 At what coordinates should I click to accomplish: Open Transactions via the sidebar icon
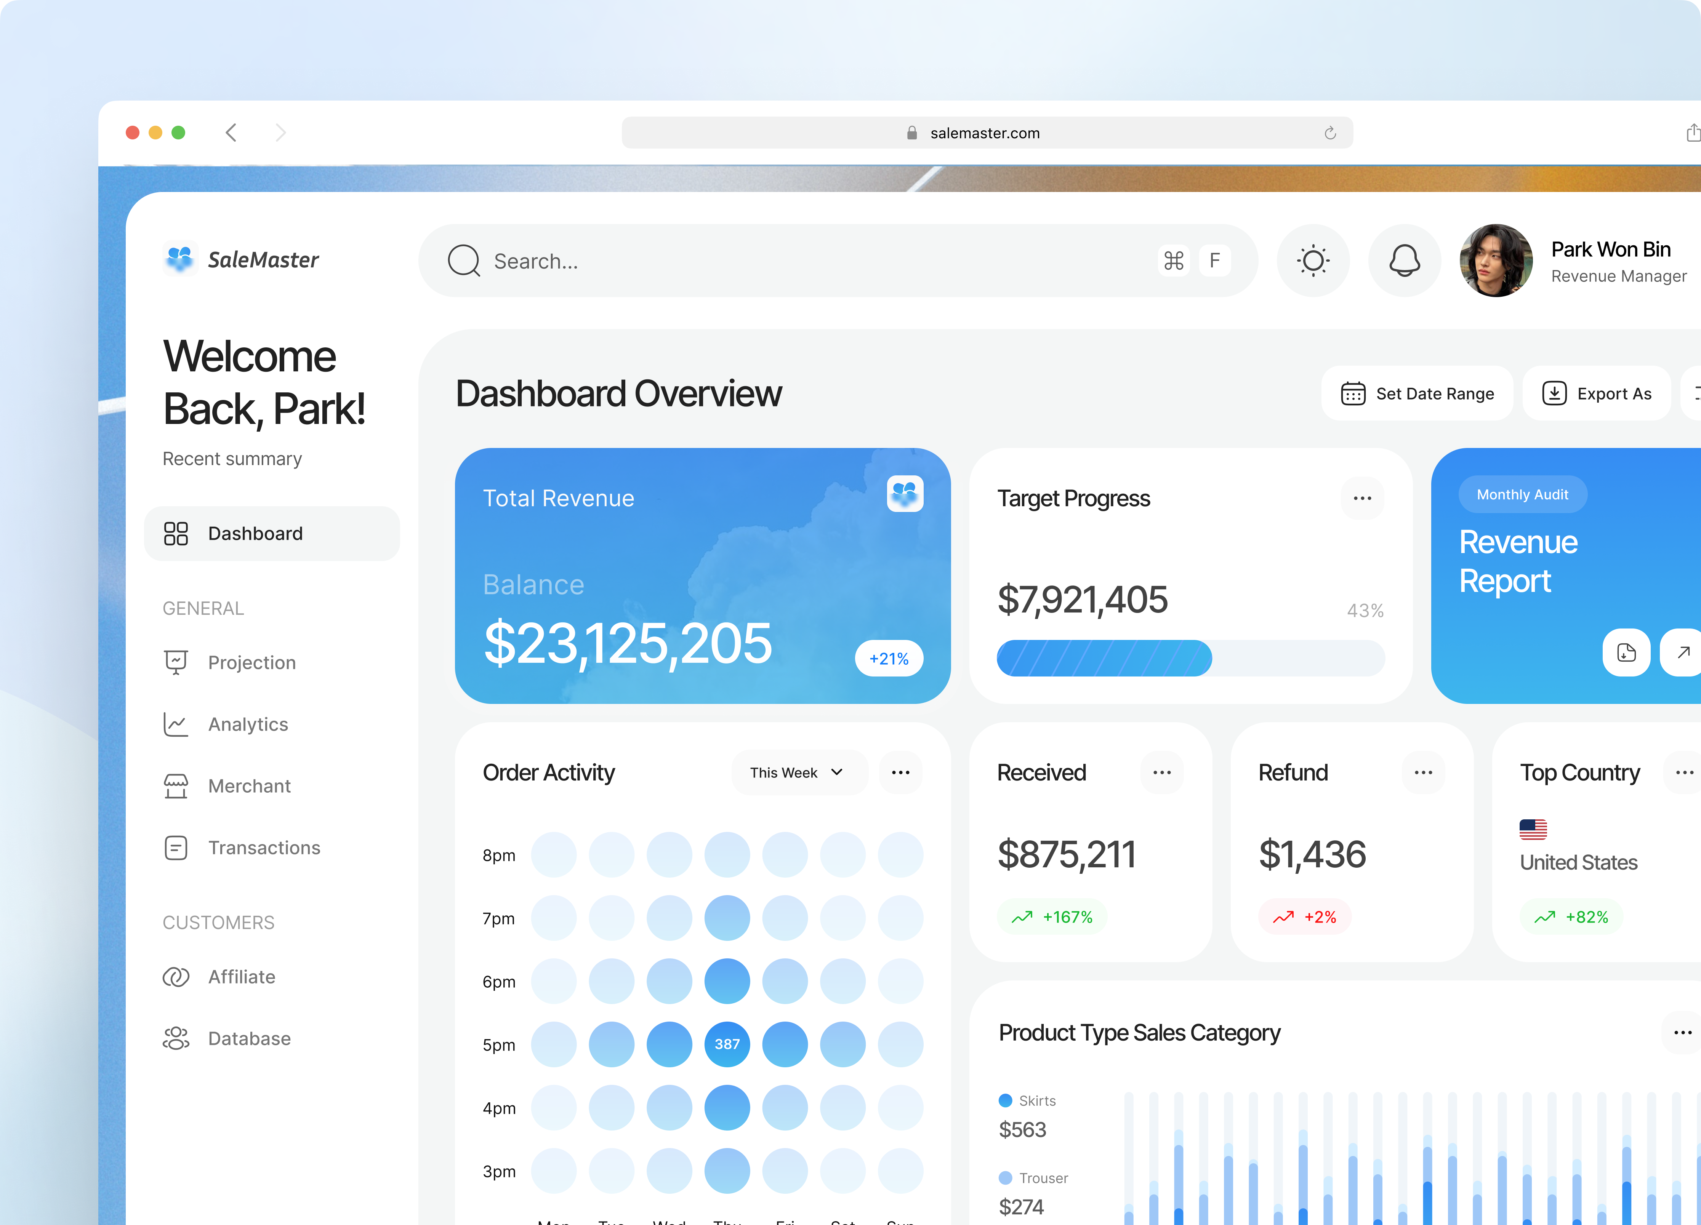(176, 847)
